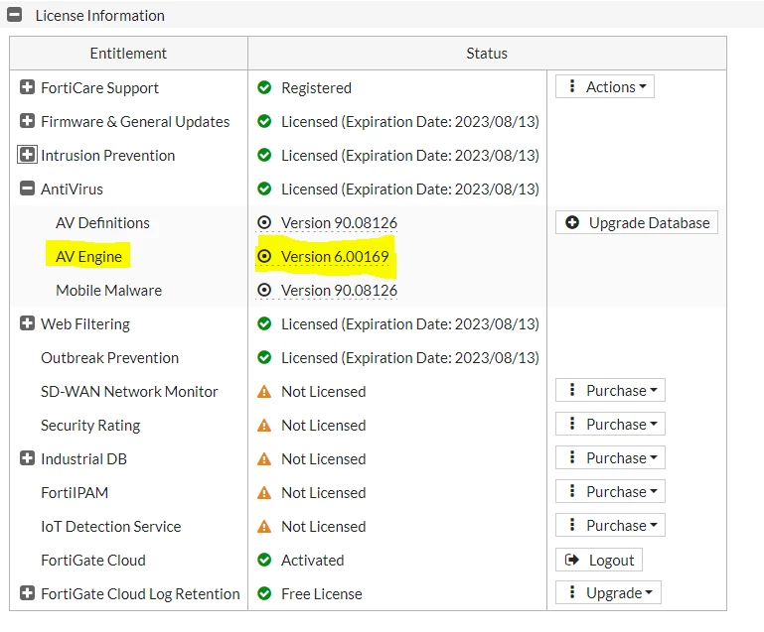Click the version icon in Mobile Malware row

(264, 290)
